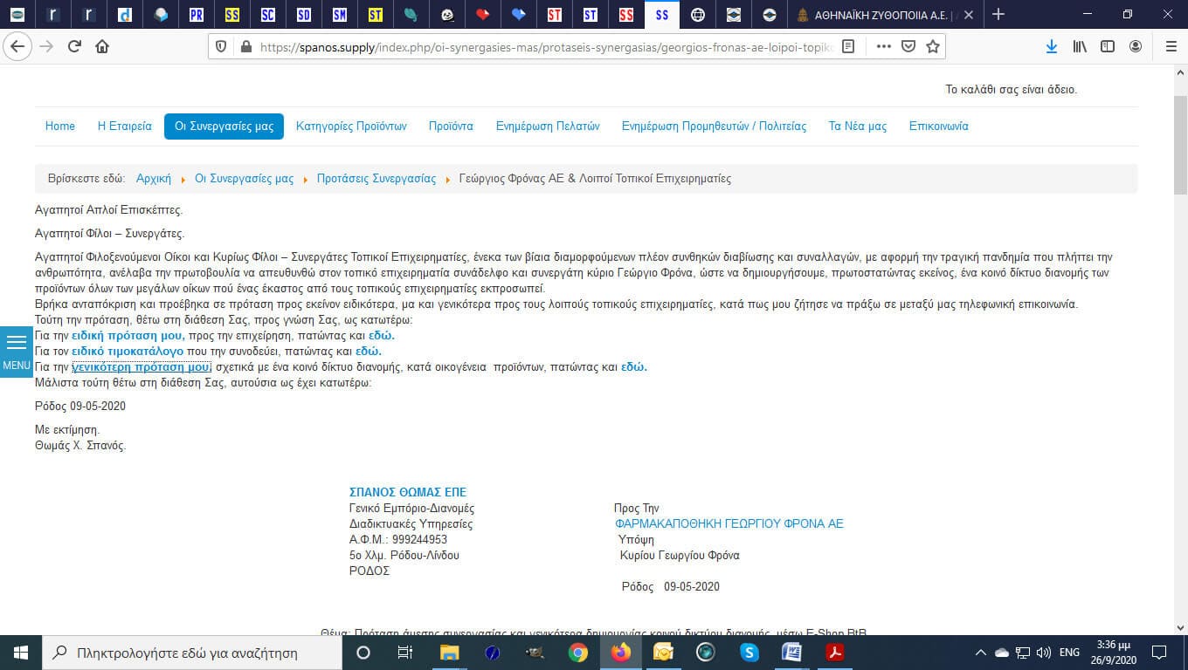Open Επικοινωνία menu item

[939, 126]
